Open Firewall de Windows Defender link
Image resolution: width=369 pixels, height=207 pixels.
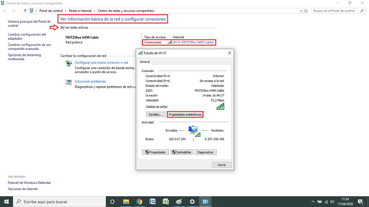pos(29,183)
